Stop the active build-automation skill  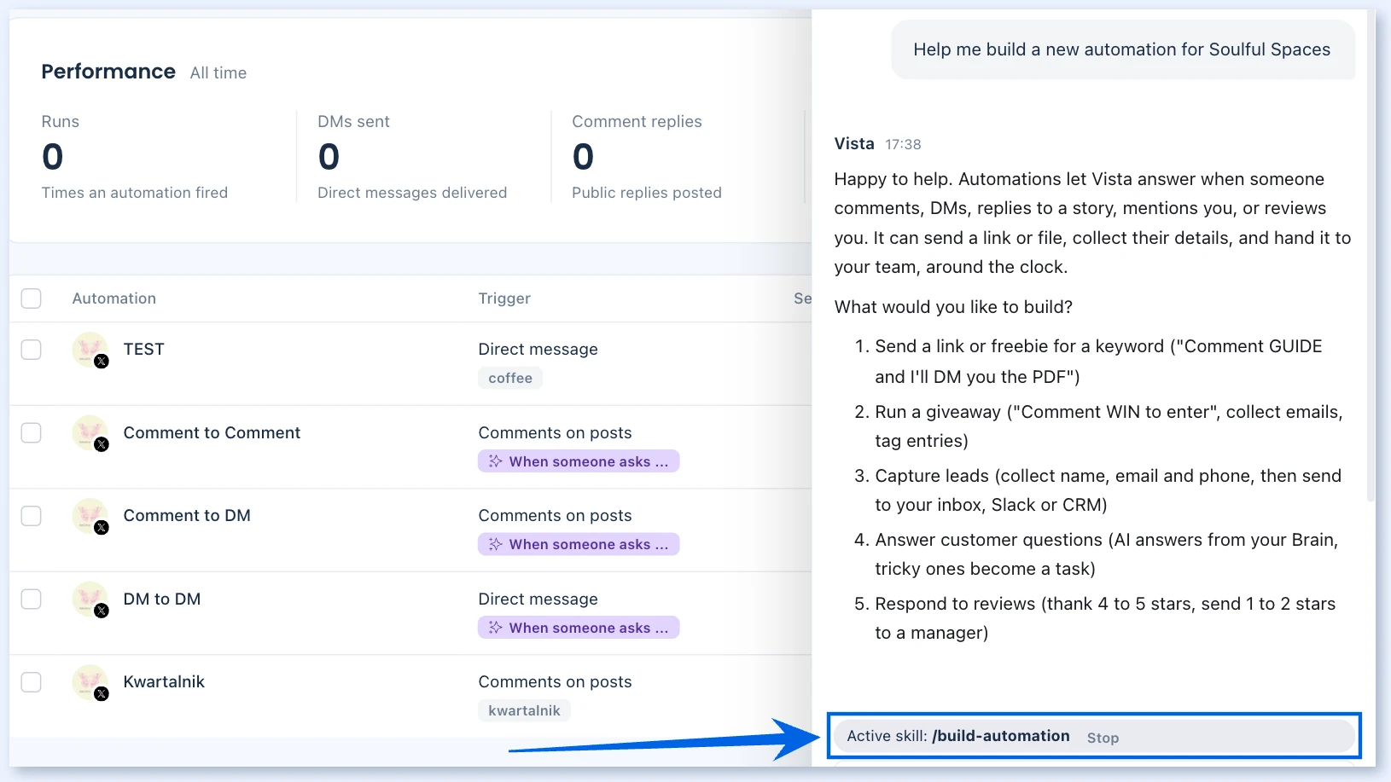[x=1103, y=738]
